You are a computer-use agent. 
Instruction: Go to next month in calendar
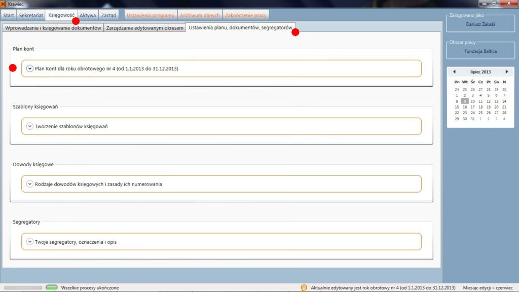tap(507, 72)
